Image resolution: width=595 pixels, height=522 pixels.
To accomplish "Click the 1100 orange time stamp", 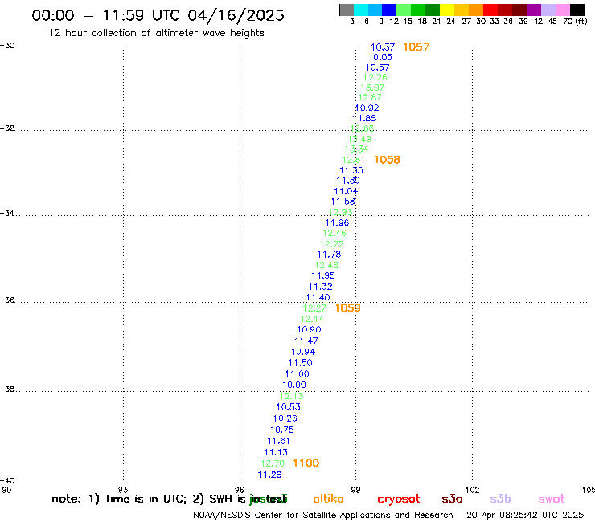I will 306,463.
